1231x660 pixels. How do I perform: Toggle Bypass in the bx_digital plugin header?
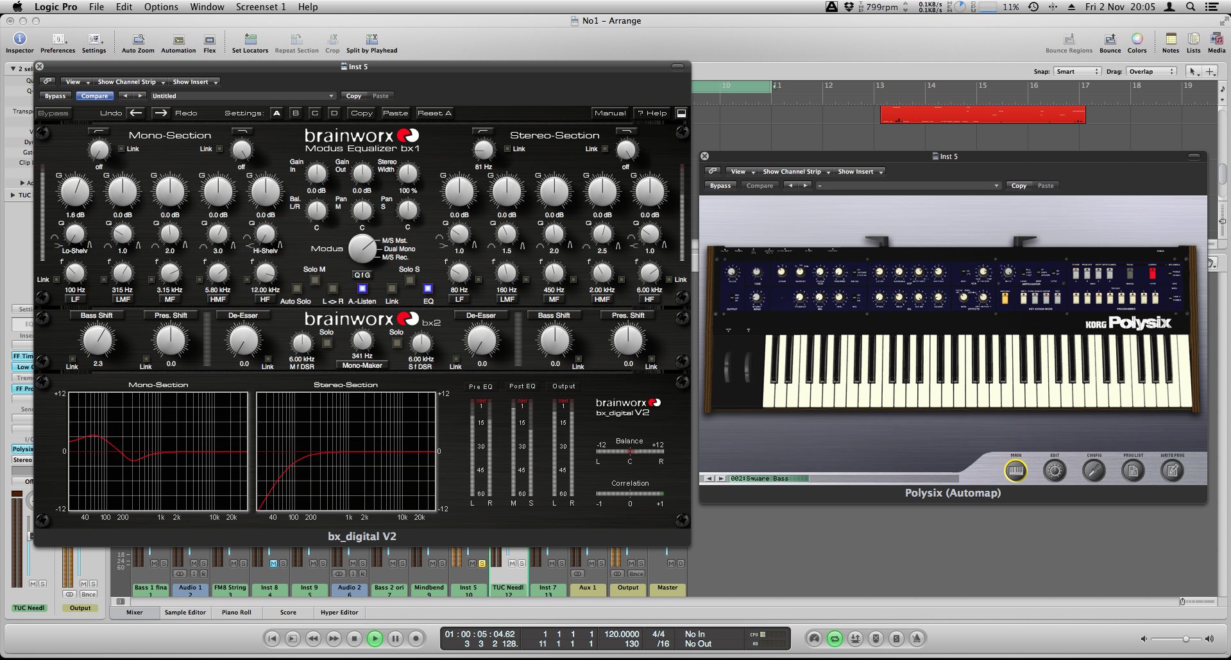pos(55,96)
